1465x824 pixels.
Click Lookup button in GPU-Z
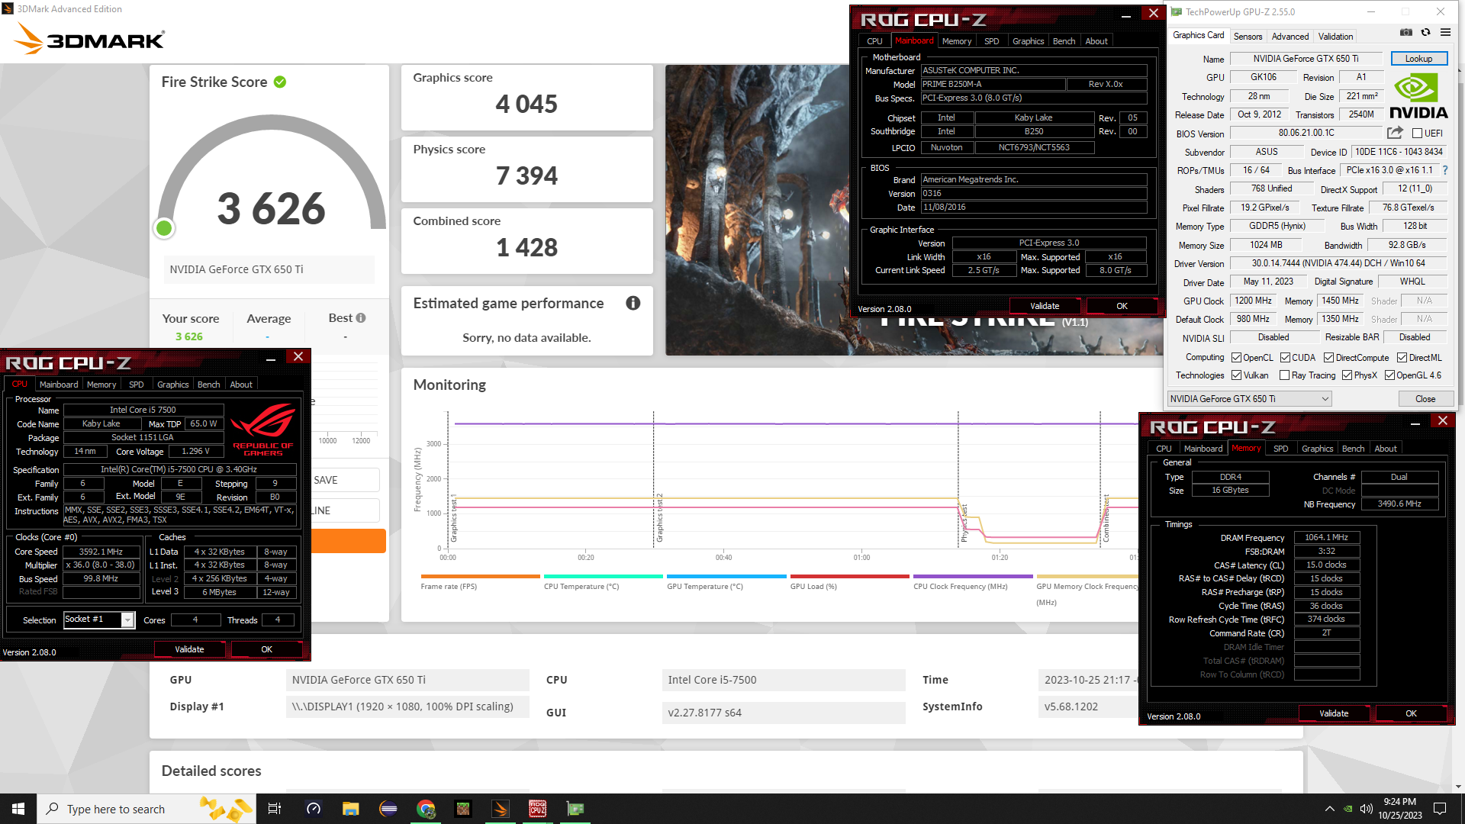click(1418, 59)
